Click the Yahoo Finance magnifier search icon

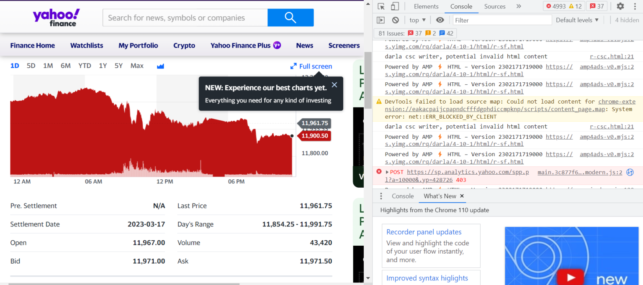[x=291, y=18]
